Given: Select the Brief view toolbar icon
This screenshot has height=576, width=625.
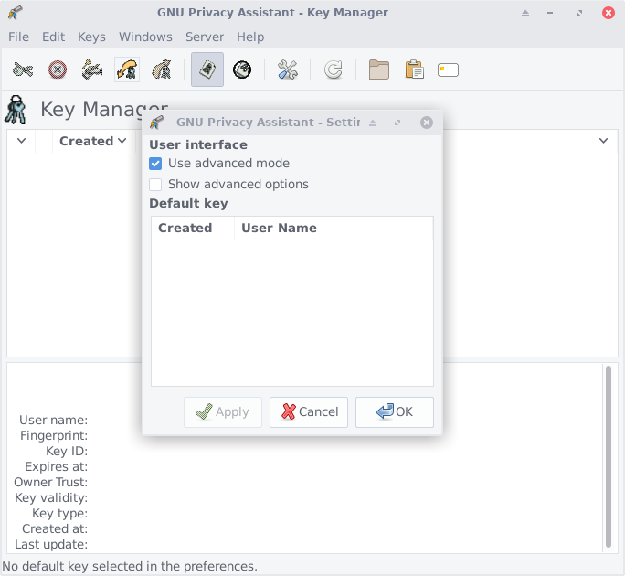Looking at the screenshot, I should click(x=207, y=69).
